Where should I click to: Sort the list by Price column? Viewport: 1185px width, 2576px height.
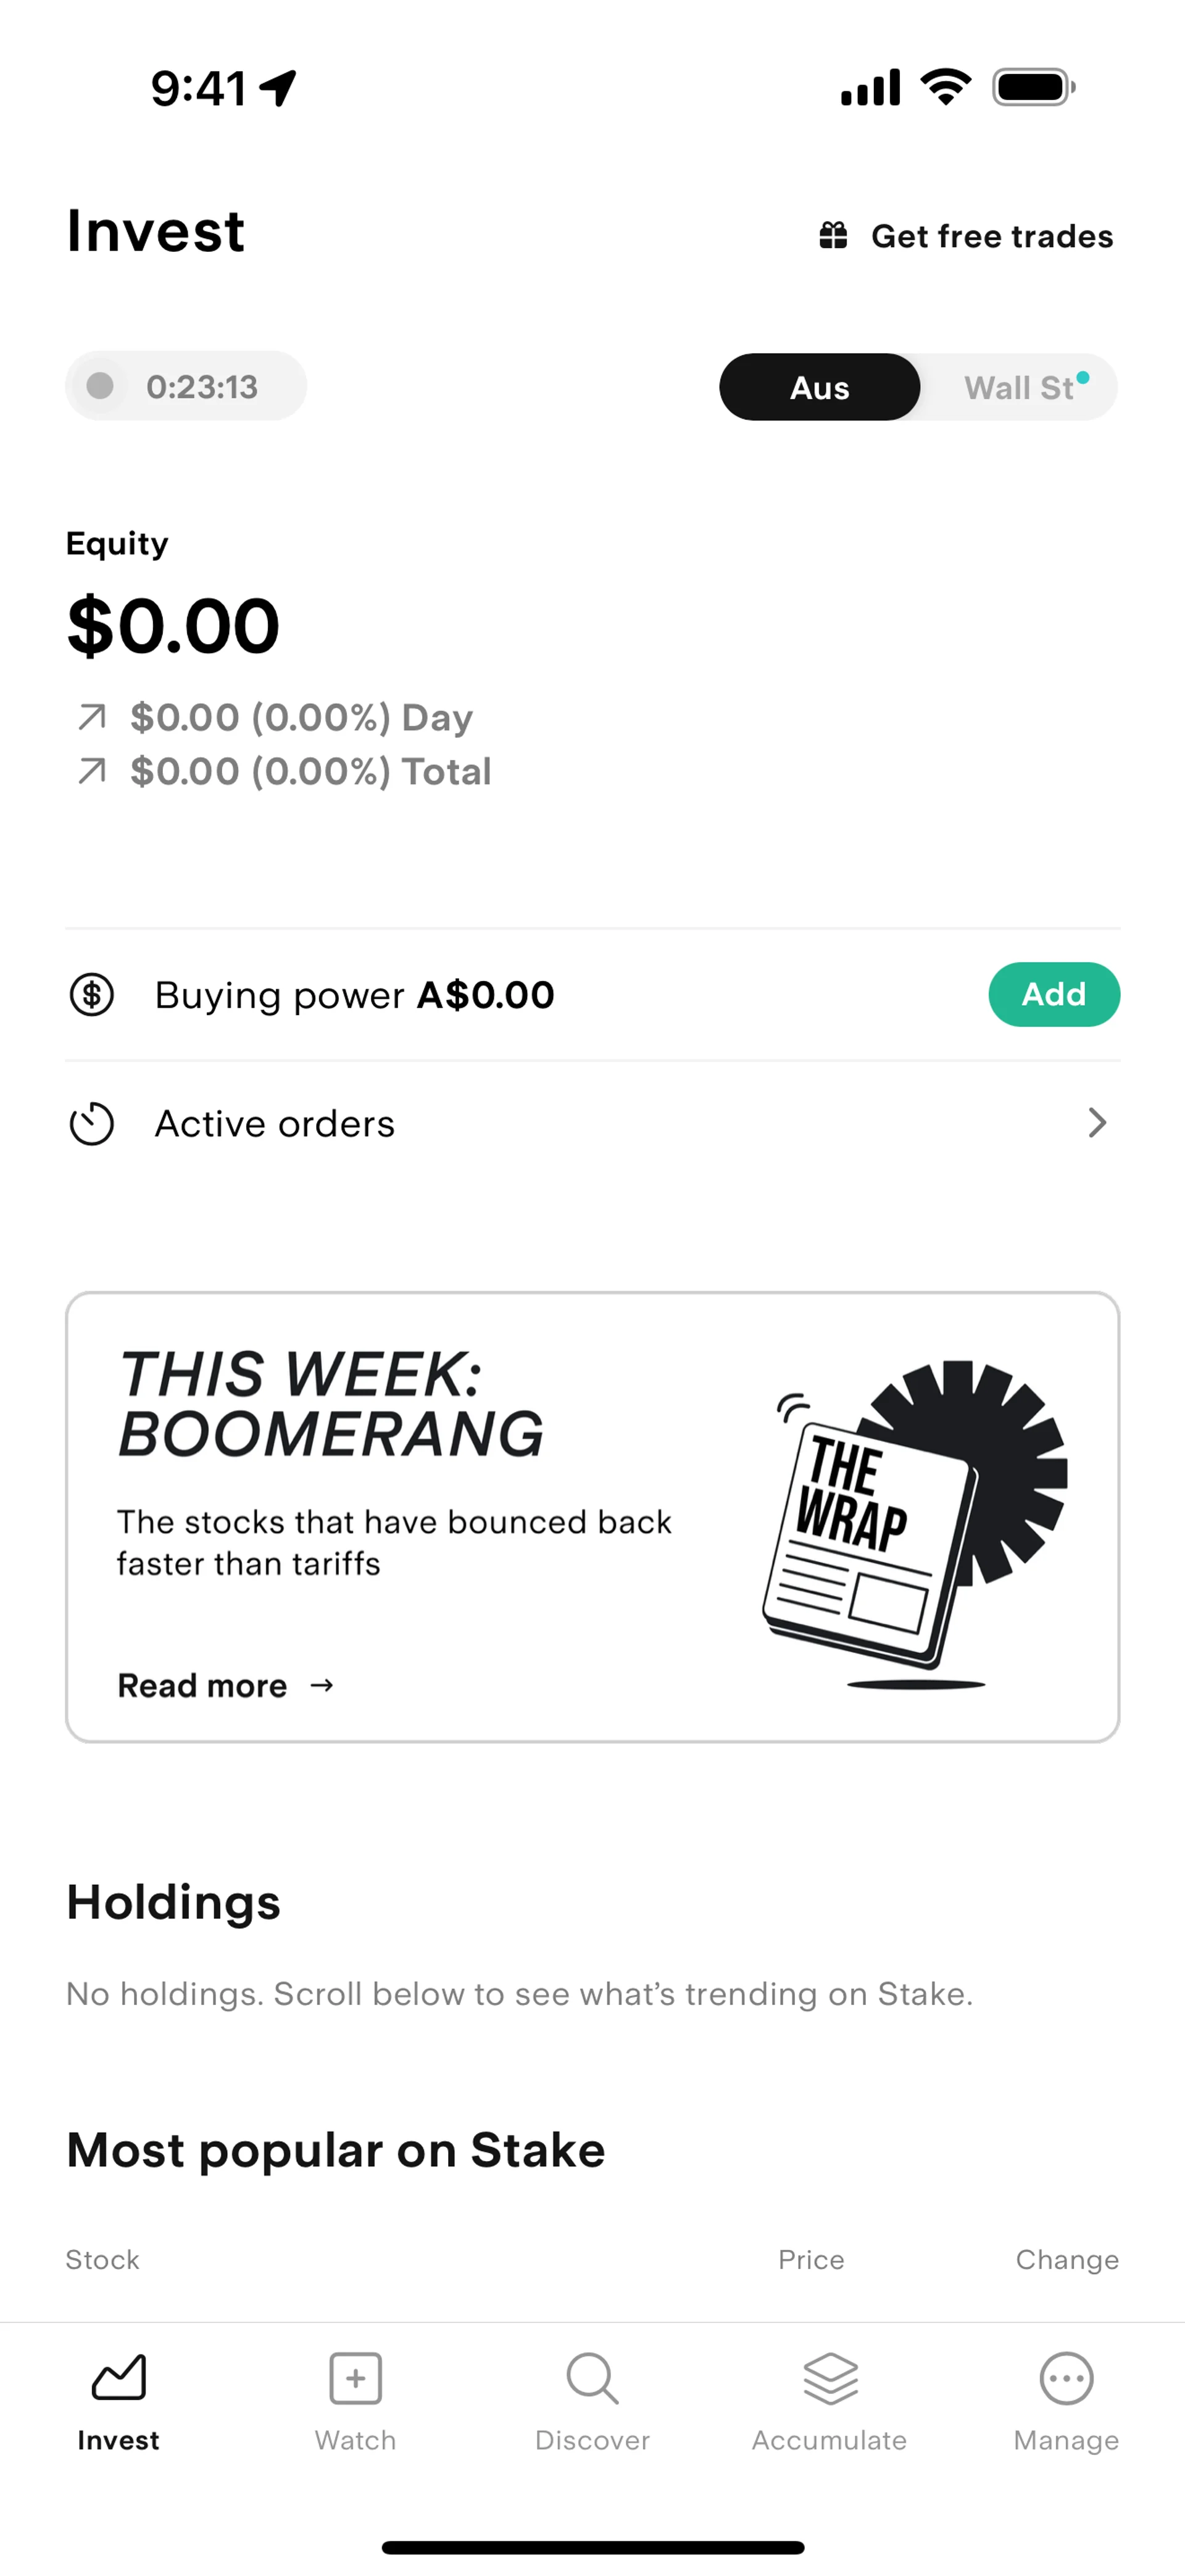810,2260
